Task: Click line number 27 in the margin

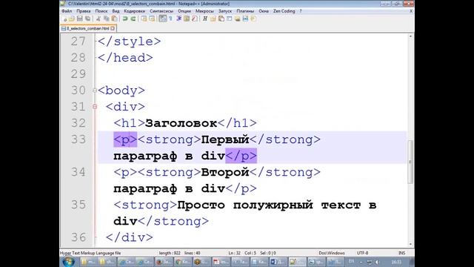Action: click(79, 42)
